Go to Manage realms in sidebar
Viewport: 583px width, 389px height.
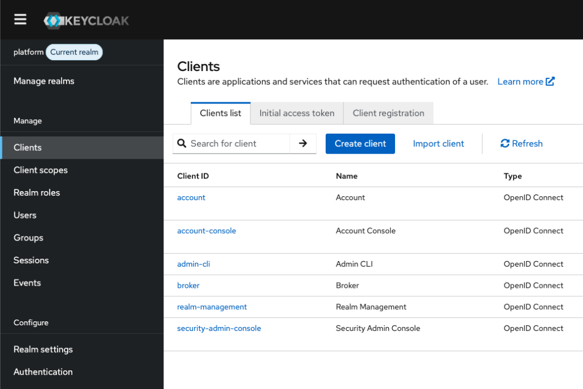coord(44,81)
